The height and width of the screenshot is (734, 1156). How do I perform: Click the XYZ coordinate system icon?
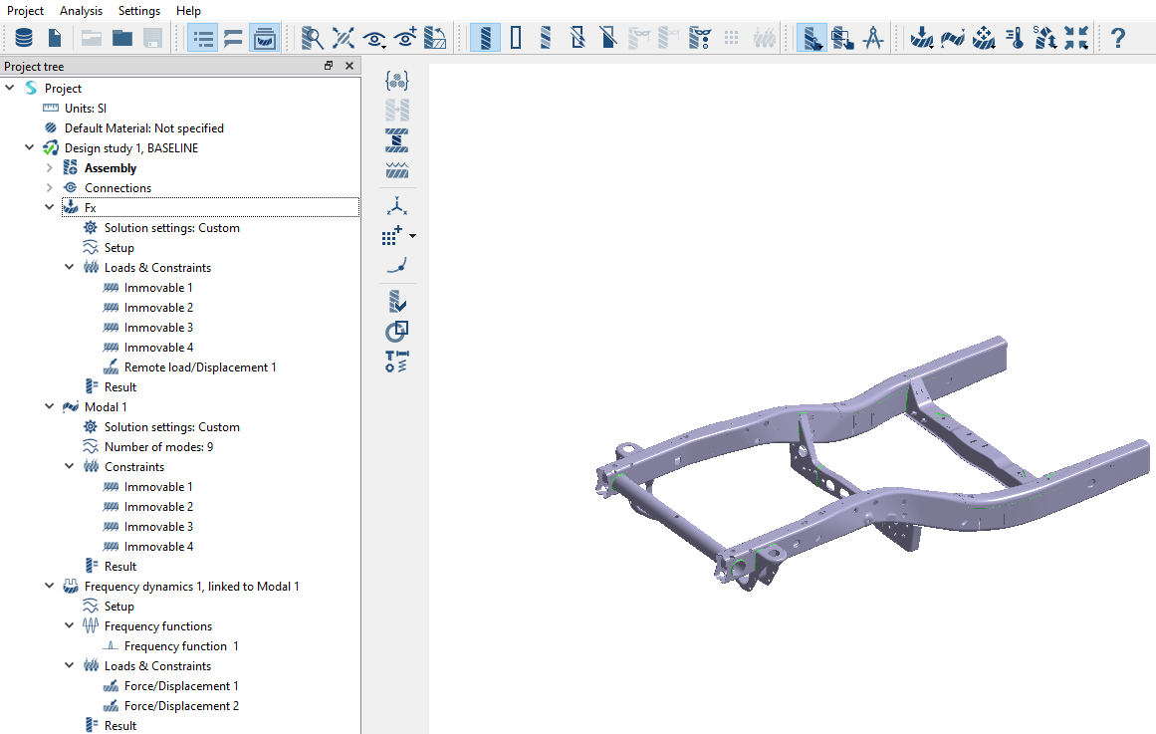[397, 206]
